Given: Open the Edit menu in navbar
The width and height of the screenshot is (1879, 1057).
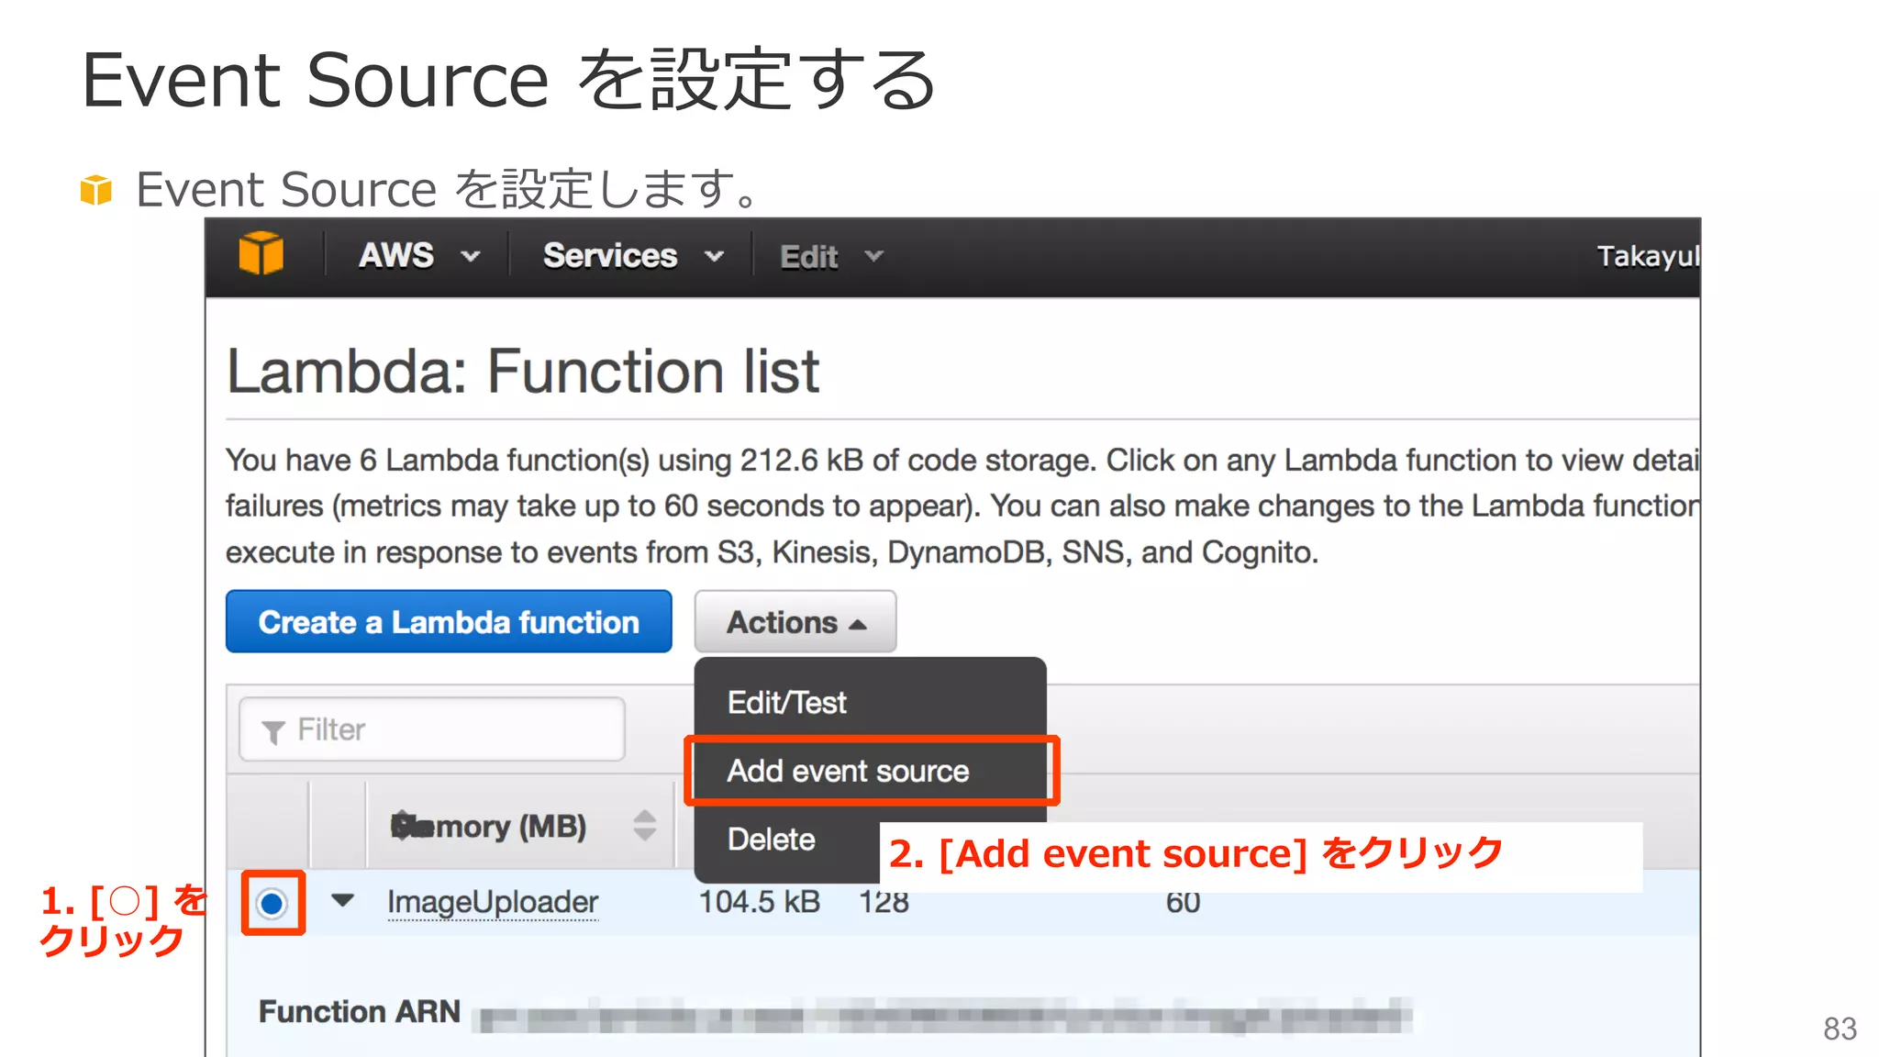Looking at the screenshot, I should (831, 257).
